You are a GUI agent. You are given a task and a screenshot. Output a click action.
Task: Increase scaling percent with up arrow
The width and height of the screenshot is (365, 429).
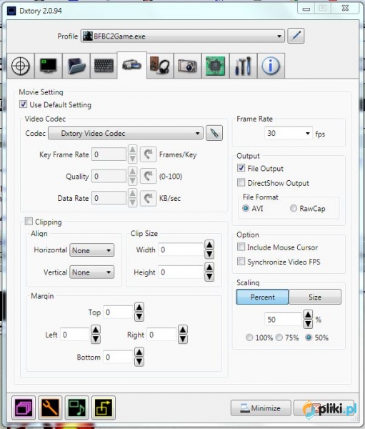[x=308, y=315]
